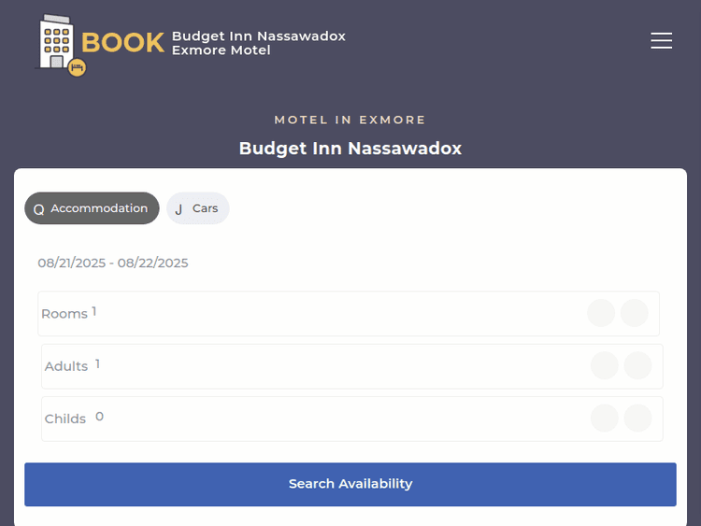The height and width of the screenshot is (526, 701).
Task: Decrease the Rooms count
Action: (x=601, y=313)
